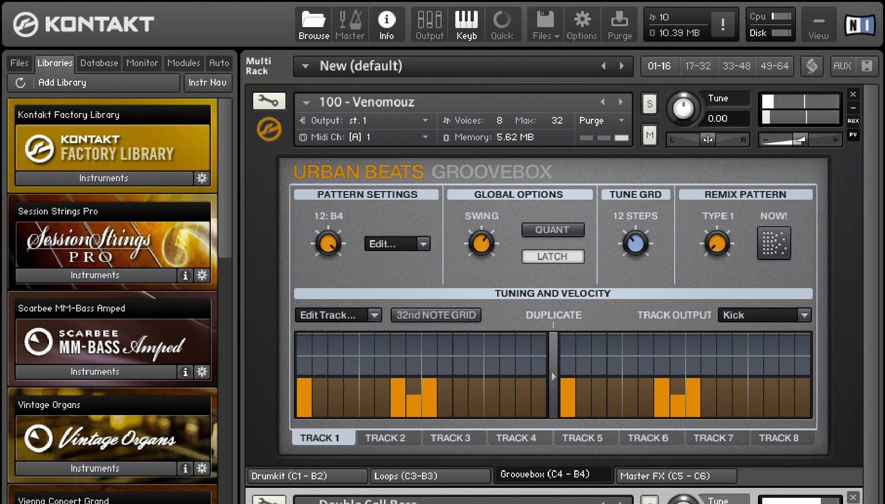
Task: Open the Browse file browser icon
Action: pos(313,24)
